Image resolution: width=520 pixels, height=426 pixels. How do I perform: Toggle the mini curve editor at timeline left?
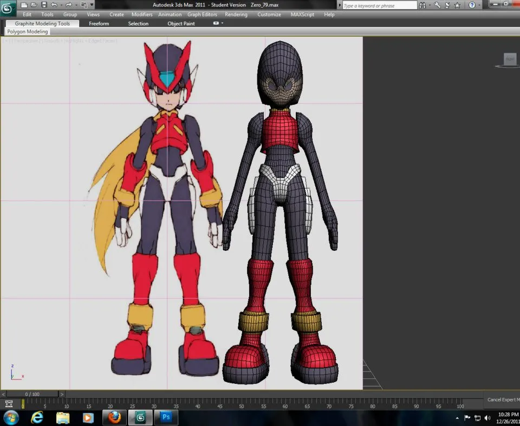(x=9, y=404)
